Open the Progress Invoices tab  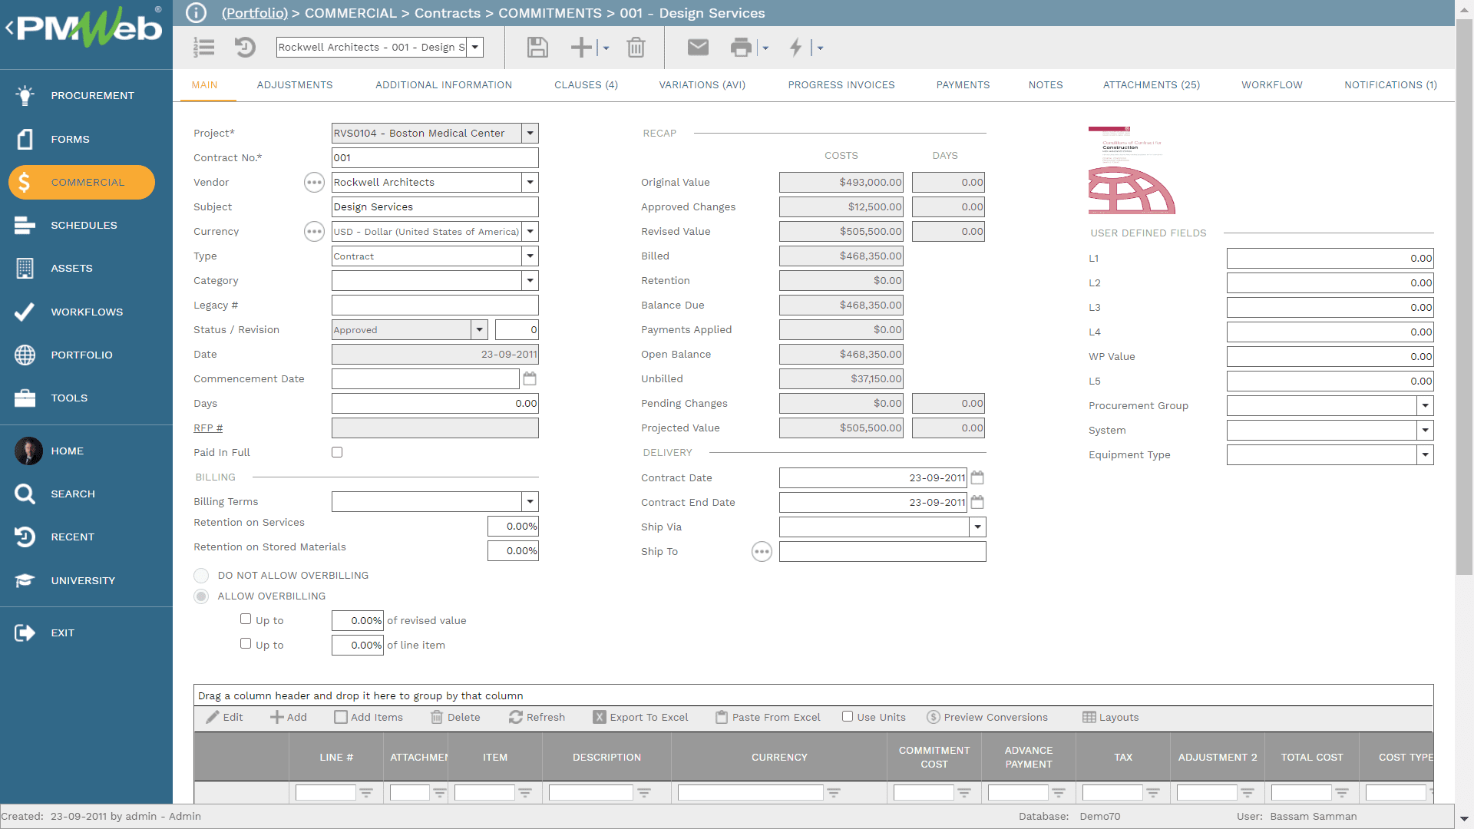(x=841, y=85)
